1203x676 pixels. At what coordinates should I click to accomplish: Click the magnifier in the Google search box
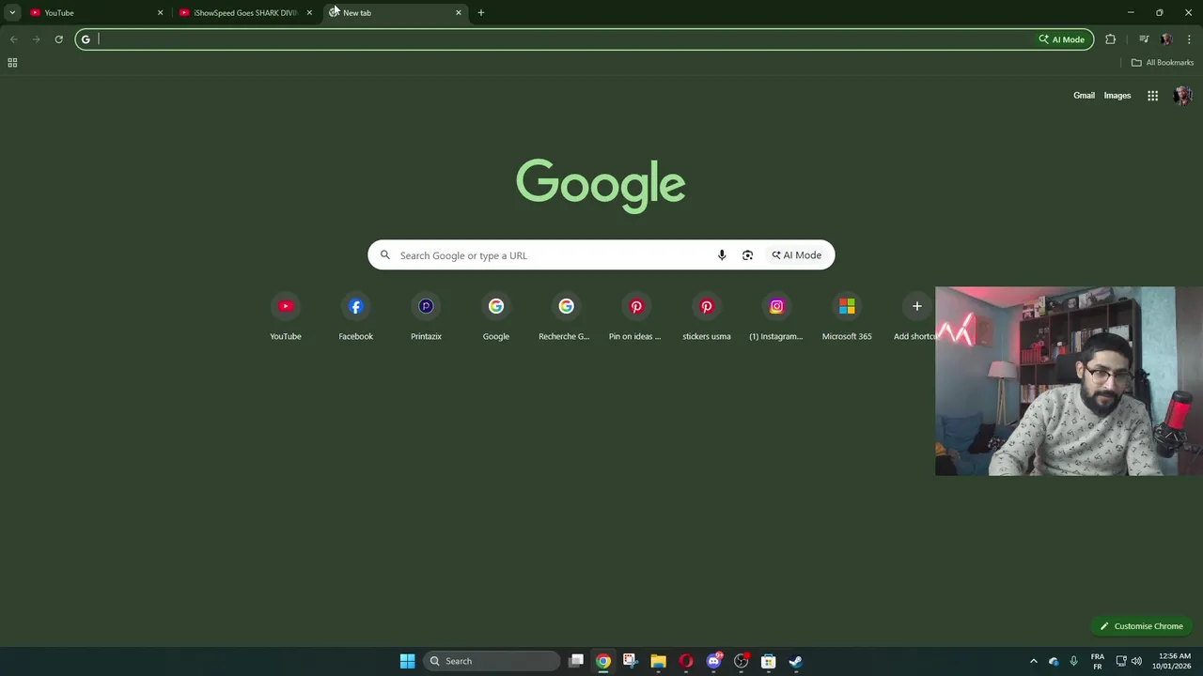click(x=385, y=255)
